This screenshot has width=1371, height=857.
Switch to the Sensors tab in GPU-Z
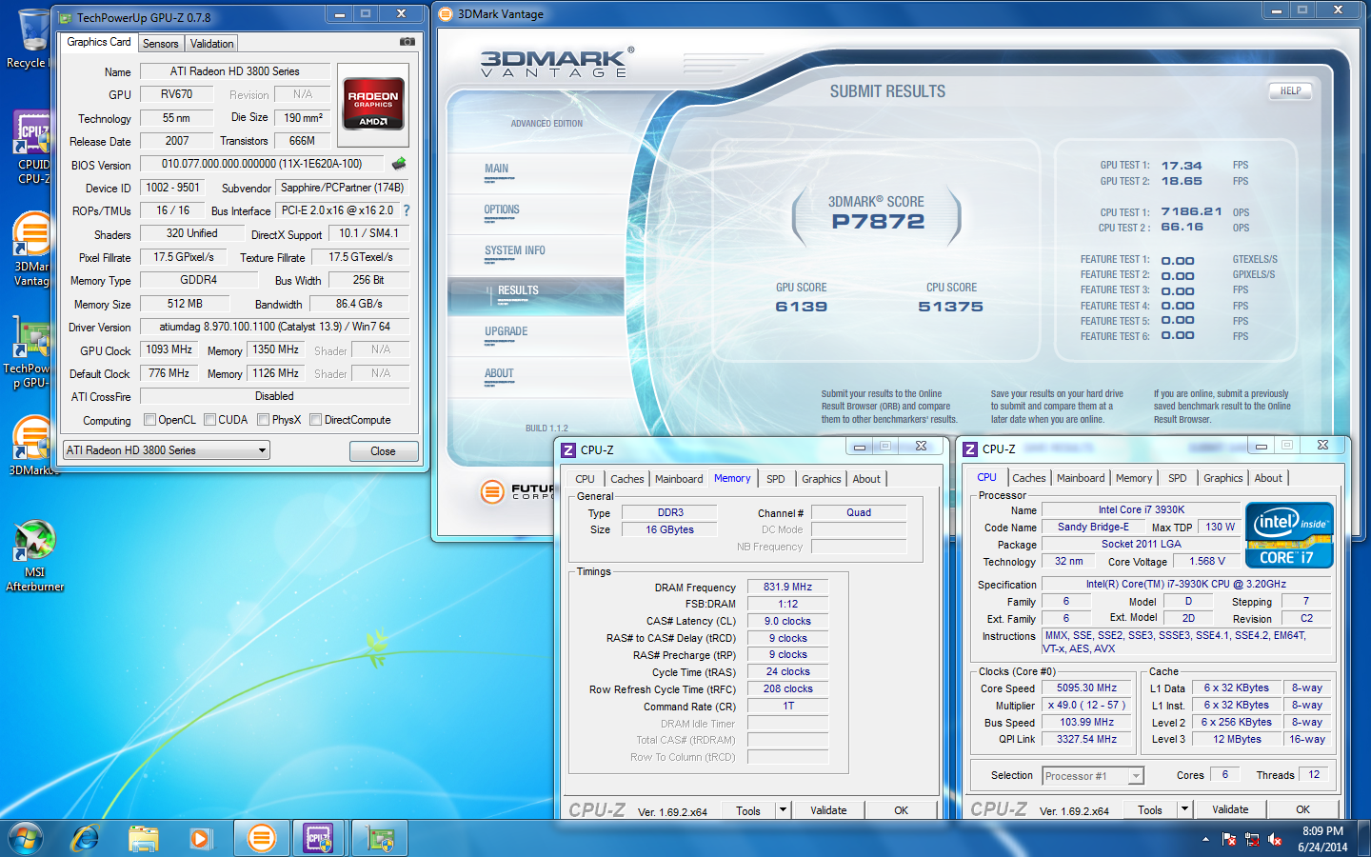point(160,44)
